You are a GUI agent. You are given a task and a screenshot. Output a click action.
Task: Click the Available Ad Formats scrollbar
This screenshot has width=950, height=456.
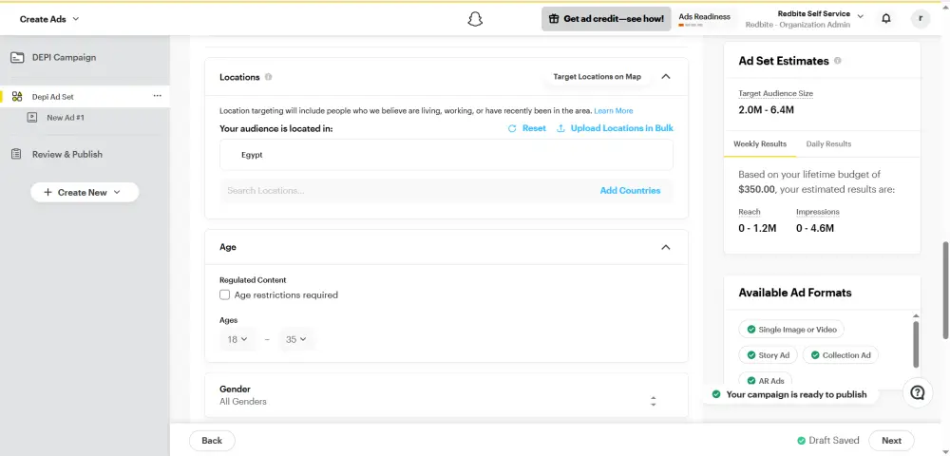coord(916,342)
